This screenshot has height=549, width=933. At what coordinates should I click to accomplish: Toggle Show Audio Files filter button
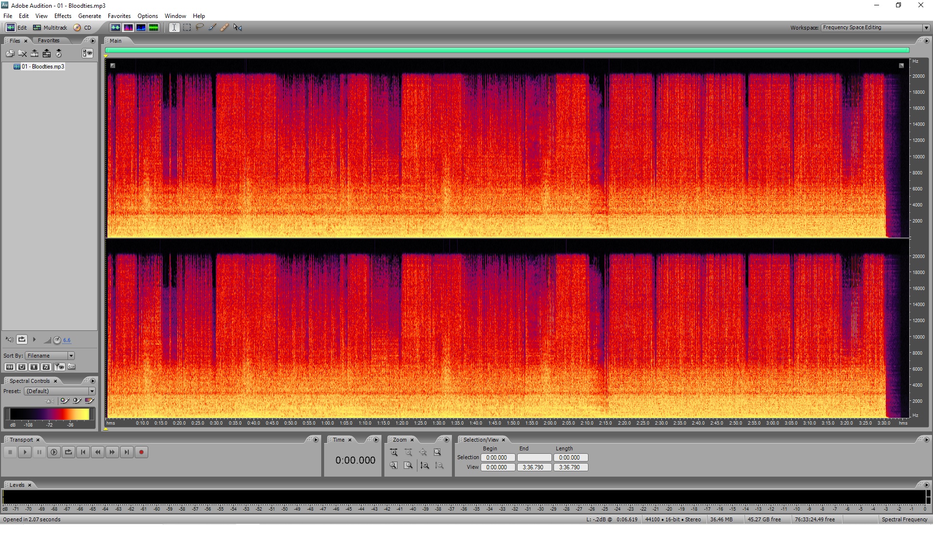tap(10, 367)
